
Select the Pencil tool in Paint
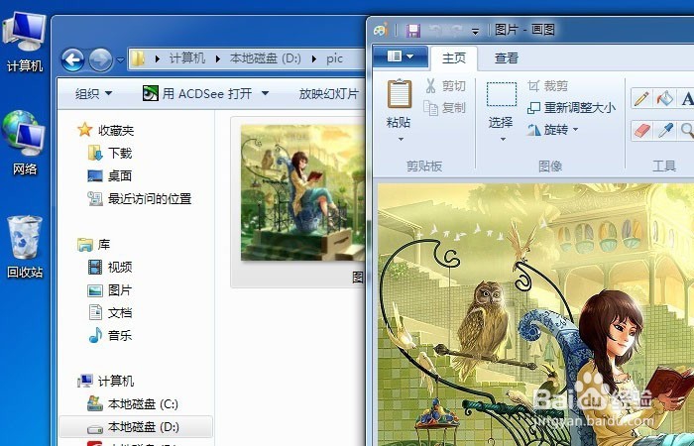(641, 98)
